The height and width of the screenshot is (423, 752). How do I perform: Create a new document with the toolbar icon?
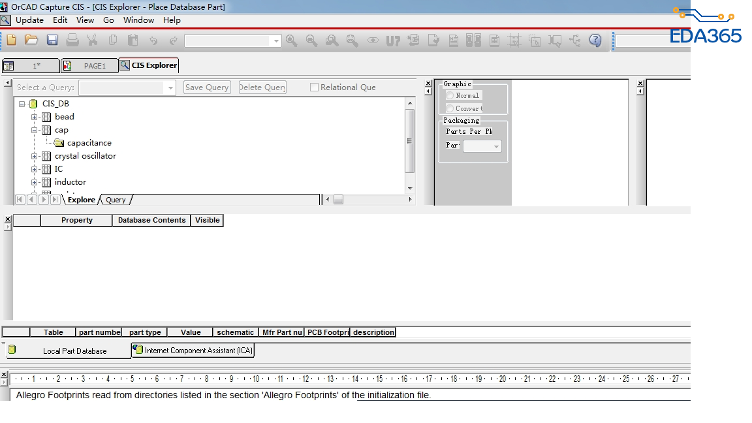pyautogui.click(x=12, y=40)
